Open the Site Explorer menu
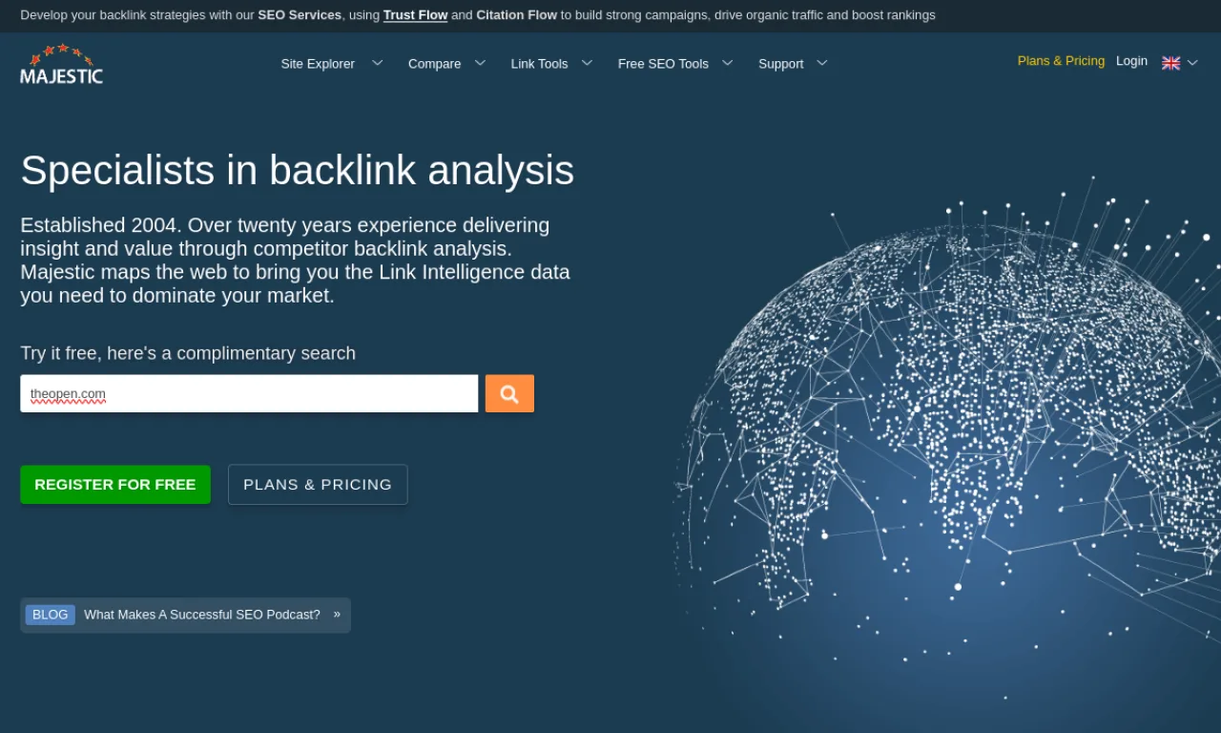The image size is (1221, 733). tap(318, 64)
